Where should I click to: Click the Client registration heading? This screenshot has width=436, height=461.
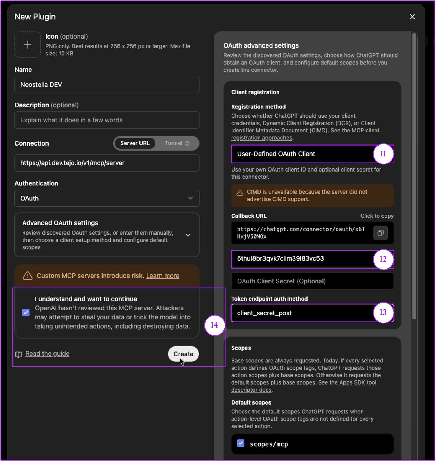tap(255, 92)
